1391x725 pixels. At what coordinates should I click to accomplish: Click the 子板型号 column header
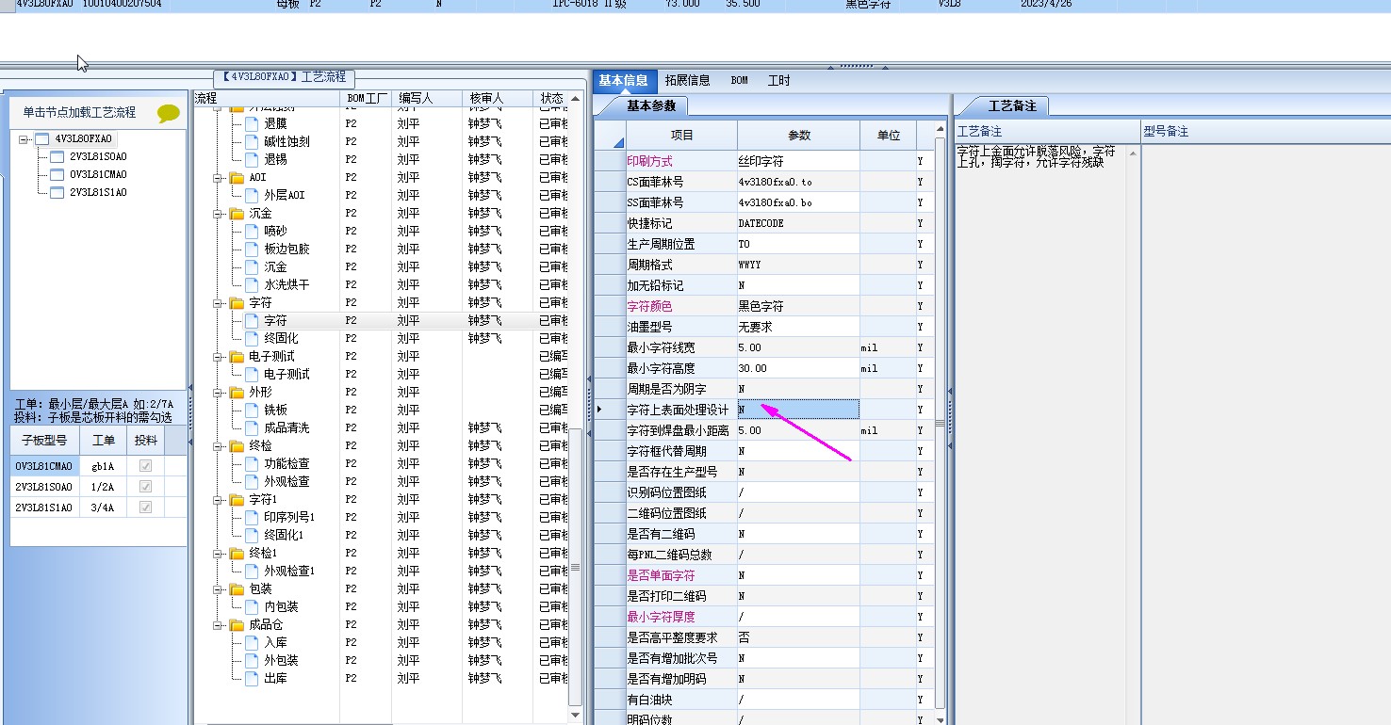pyautogui.click(x=44, y=440)
